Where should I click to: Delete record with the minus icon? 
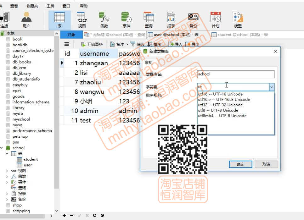[x=72, y=215]
